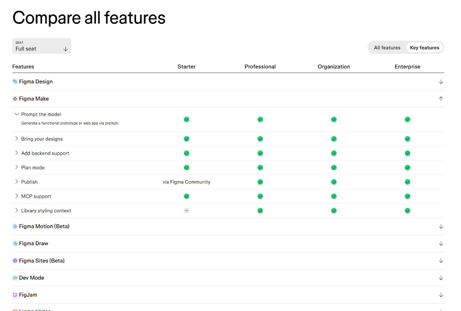
Task: Click Professional checkmark for Library styling context
Action: pyautogui.click(x=260, y=210)
